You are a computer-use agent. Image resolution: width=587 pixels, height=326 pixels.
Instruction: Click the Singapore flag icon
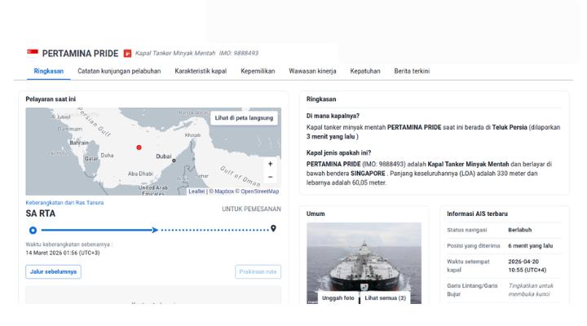pyautogui.click(x=33, y=54)
